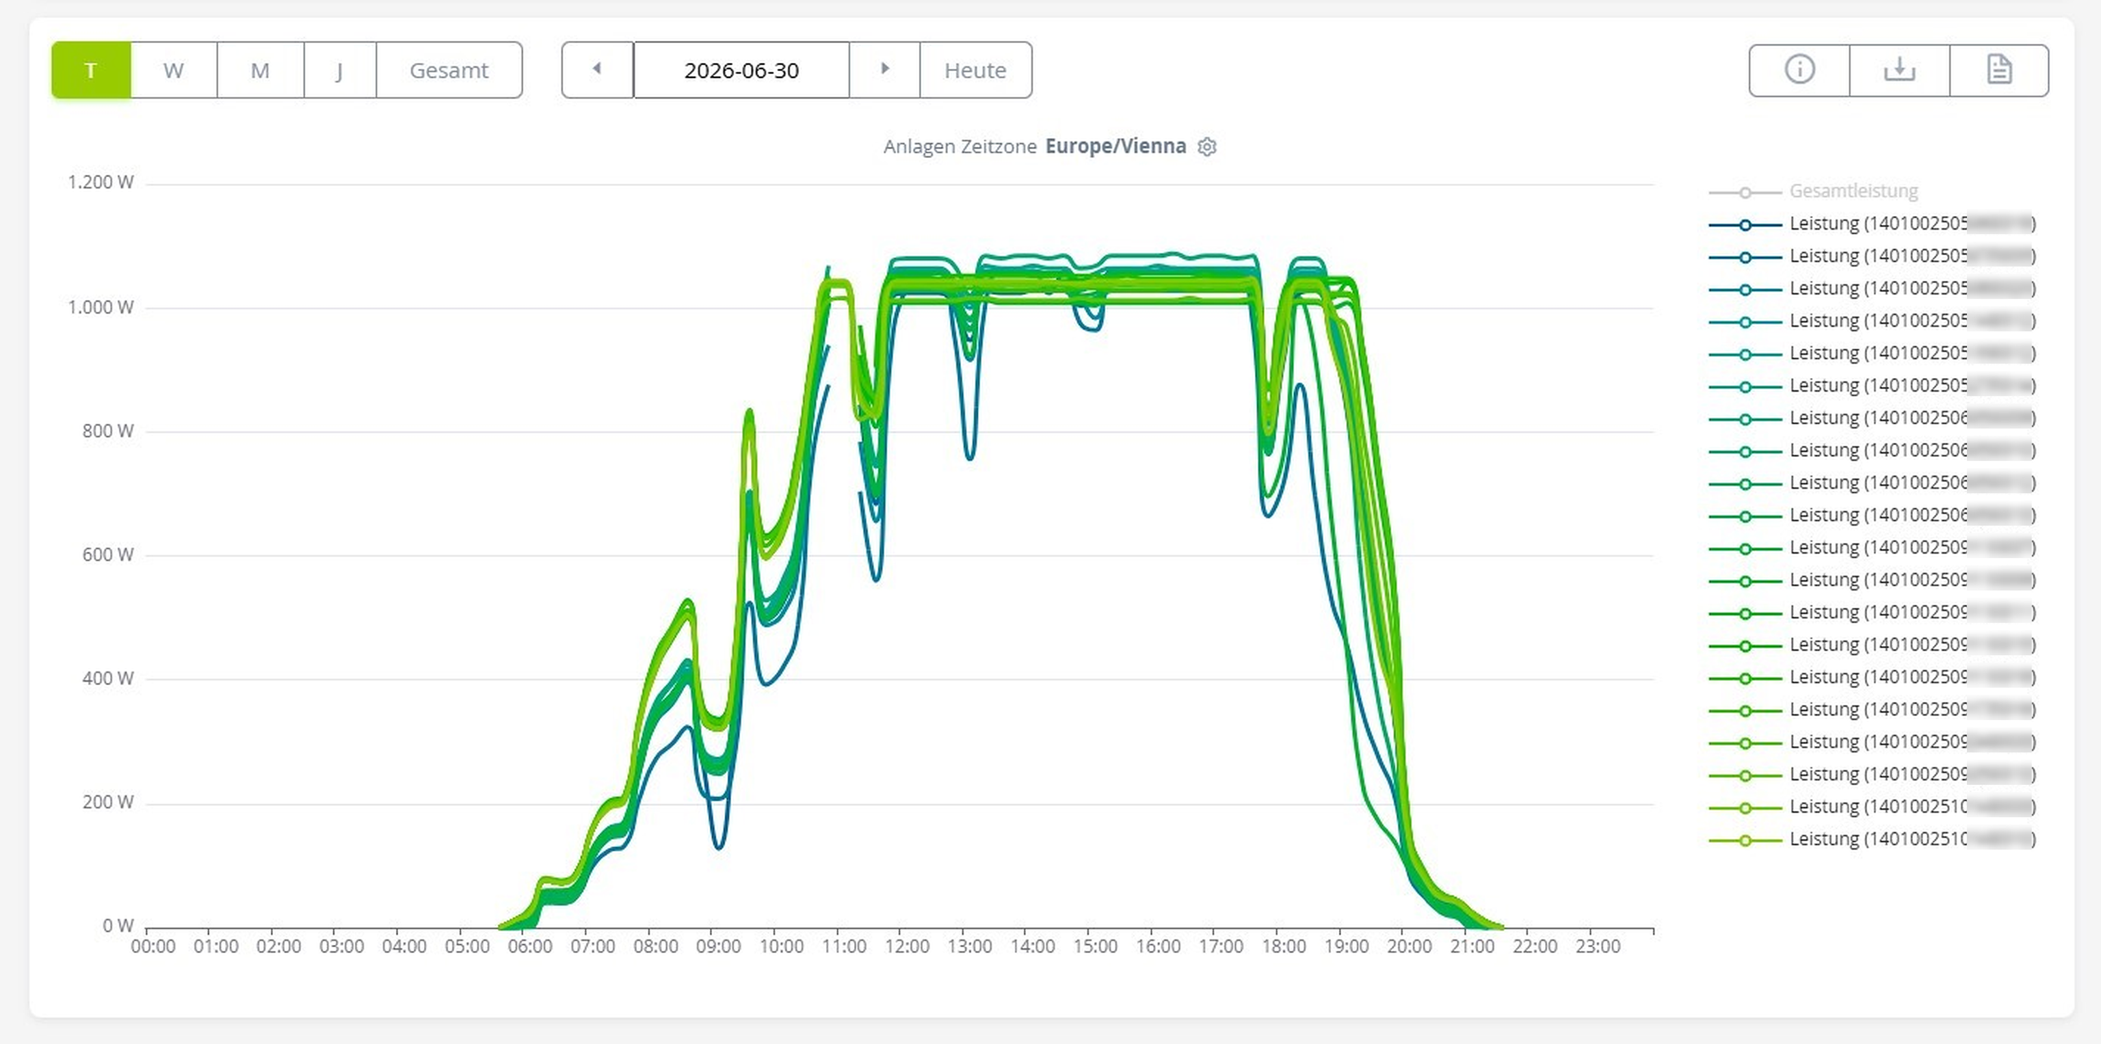Download chart data via download icon
This screenshot has height=1044, width=2101.
[x=1899, y=70]
